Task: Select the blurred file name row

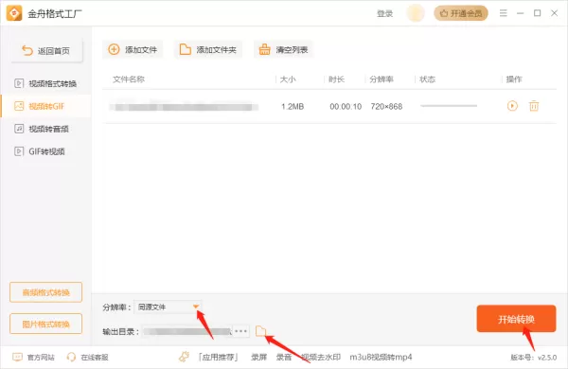Action: 184,107
